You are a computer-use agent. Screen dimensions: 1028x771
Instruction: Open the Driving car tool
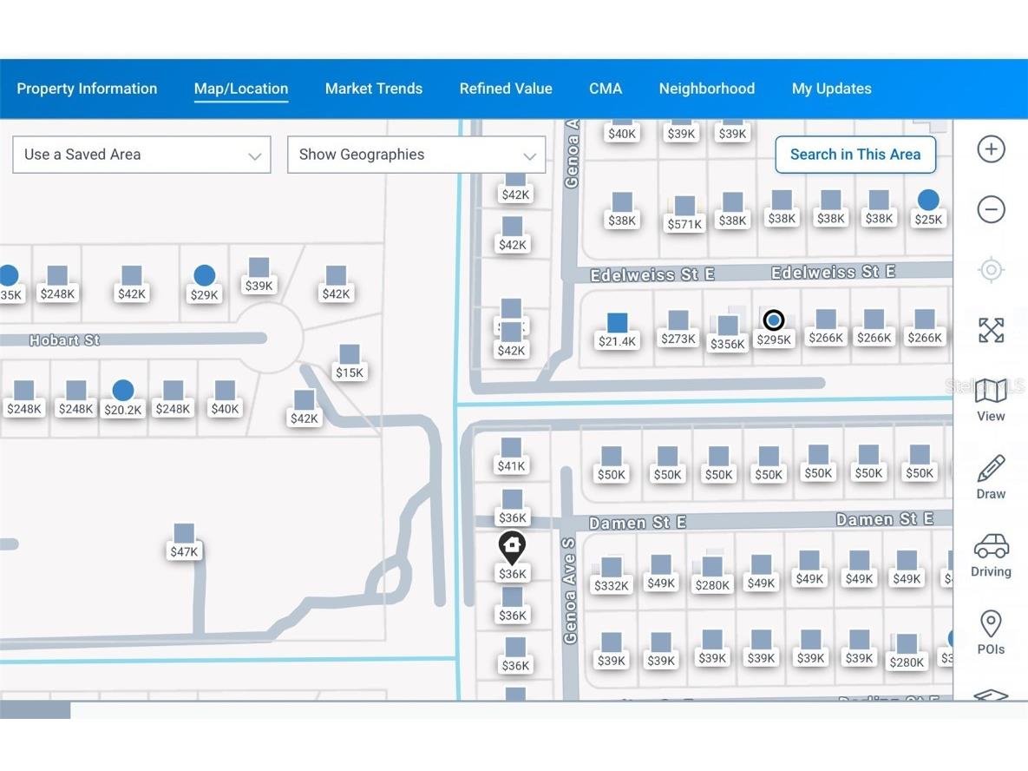(991, 555)
